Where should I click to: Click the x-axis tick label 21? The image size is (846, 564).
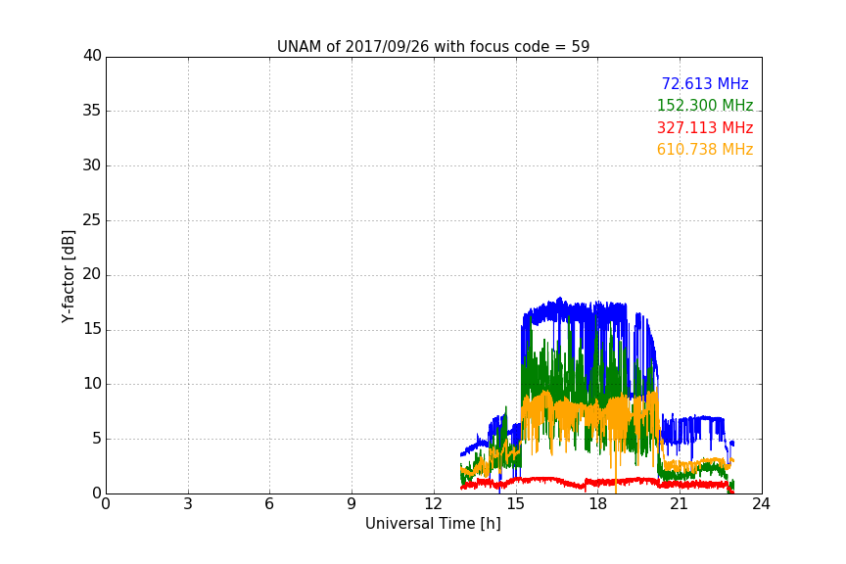click(680, 504)
